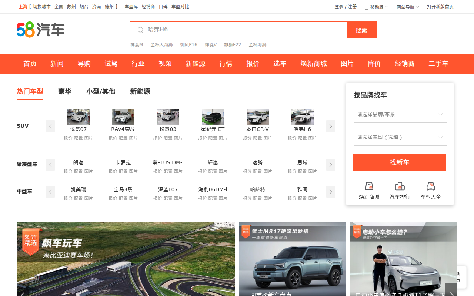Open 星纪元 ET car thumbnail
Viewport: 474px width, 296px height.
tap(213, 117)
